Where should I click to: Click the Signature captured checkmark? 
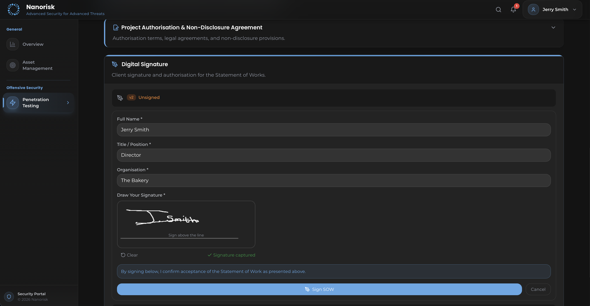click(x=209, y=255)
